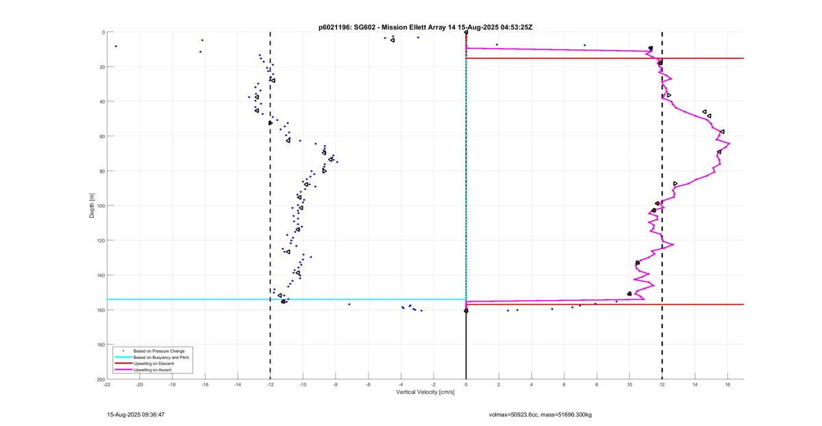Viewport: 822px width, 426px height.
Task: Click x-axis tick label '4'
Action: [x=532, y=385]
